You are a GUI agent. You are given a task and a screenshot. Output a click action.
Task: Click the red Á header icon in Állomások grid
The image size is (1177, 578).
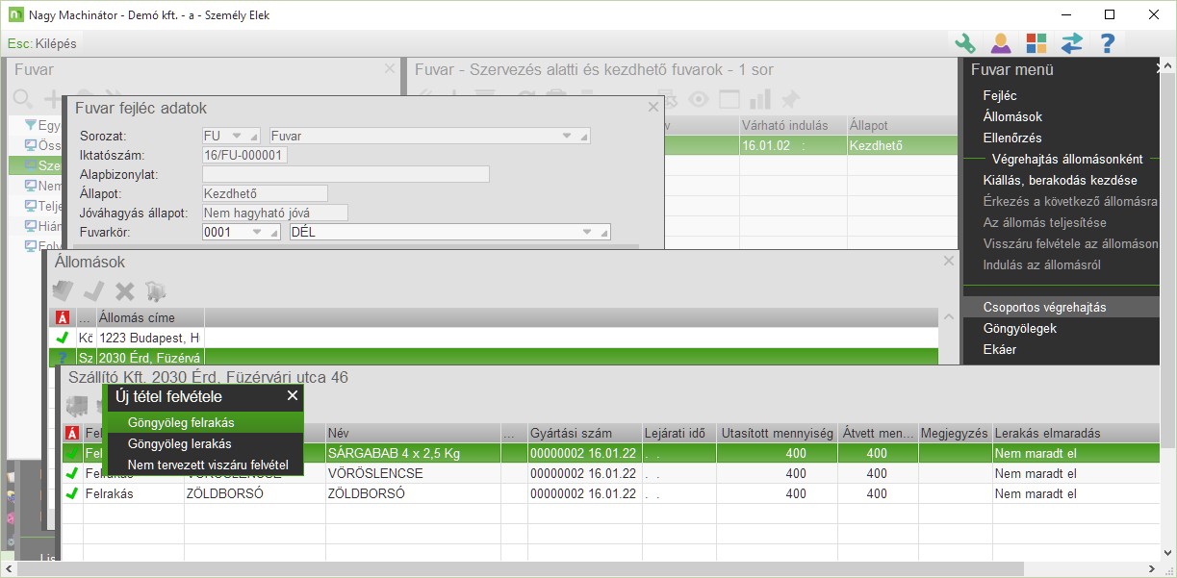pyautogui.click(x=62, y=318)
